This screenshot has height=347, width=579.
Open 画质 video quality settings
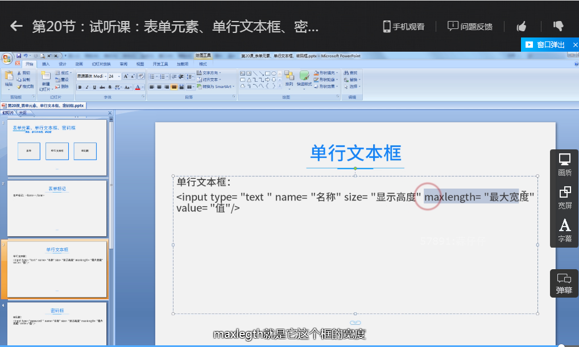click(565, 165)
